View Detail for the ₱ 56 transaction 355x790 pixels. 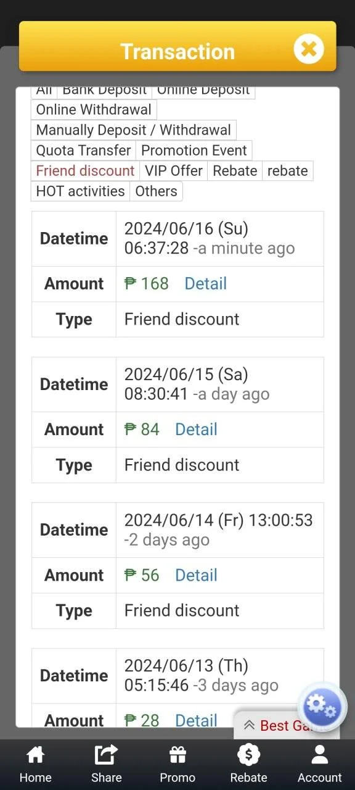point(196,575)
